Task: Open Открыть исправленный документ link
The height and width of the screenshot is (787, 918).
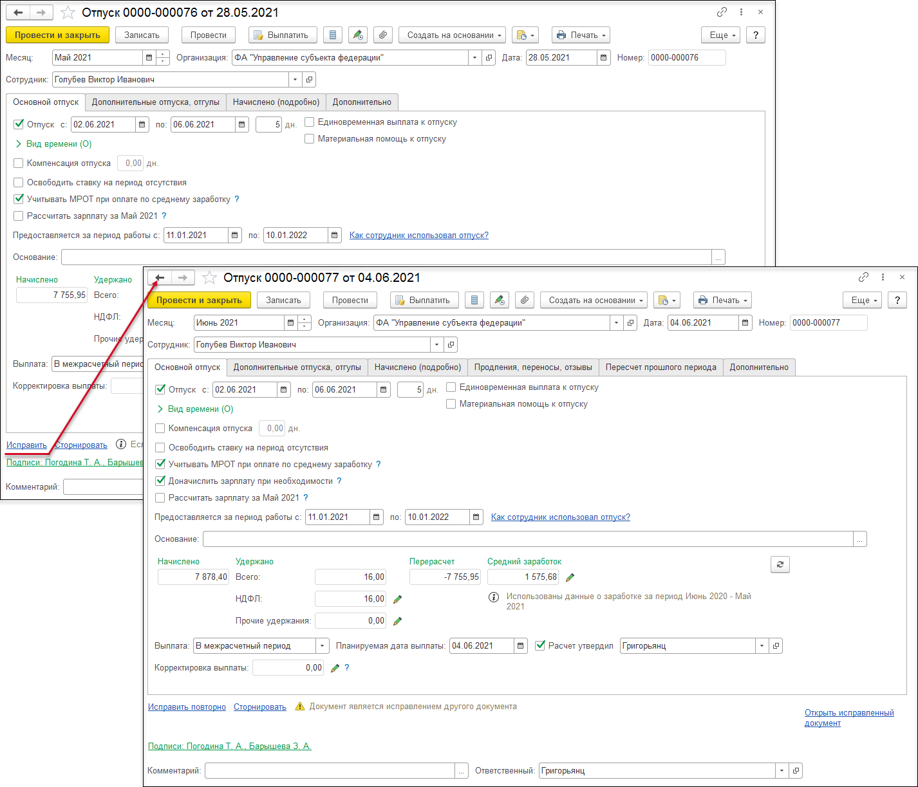Action: coord(849,718)
